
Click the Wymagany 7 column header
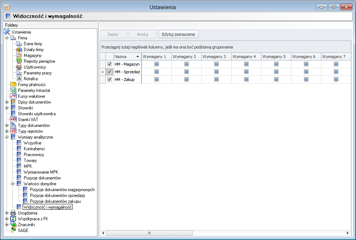[336, 57]
